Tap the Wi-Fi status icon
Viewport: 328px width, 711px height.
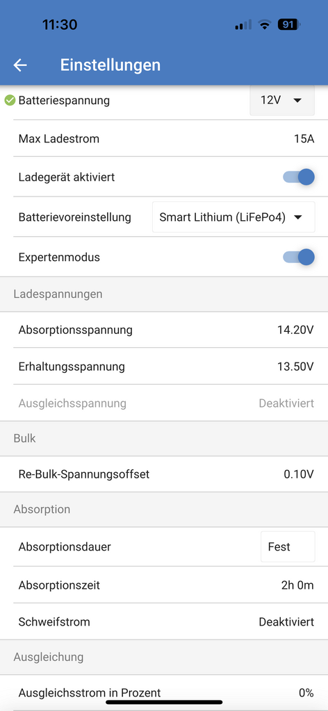pyautogui.click(x=263, y=24)
